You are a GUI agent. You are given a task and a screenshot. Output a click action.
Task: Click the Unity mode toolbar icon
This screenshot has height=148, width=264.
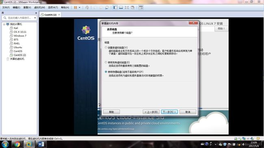tap(133, 8)
